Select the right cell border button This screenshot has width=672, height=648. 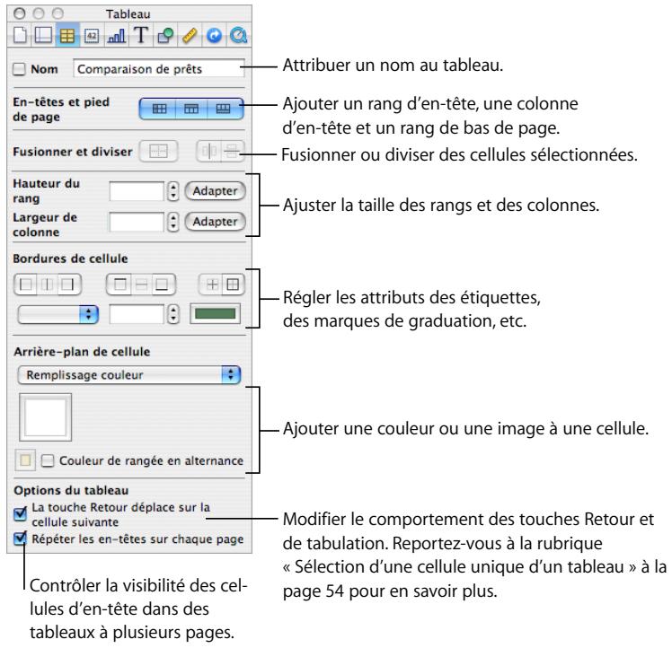(x=69, y=285)
